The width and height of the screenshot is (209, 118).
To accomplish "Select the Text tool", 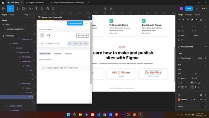I will pos(36,9).
